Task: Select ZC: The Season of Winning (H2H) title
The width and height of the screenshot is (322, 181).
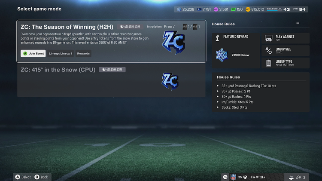Action: [x=67, y=27]
